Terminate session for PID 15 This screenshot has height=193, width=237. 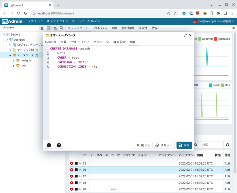(71, 163)
